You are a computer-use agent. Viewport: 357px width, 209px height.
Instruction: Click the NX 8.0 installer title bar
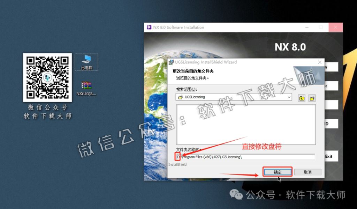click(227, 27)
